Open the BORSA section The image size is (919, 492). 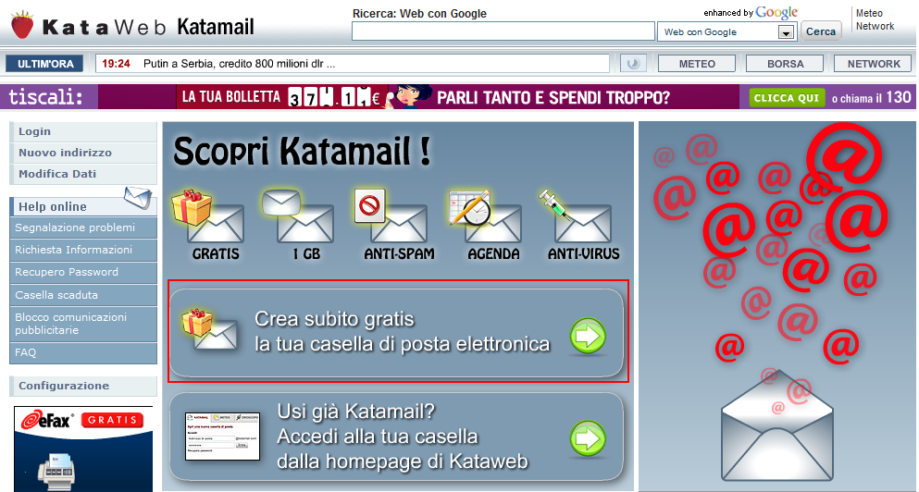pos(786,63)
